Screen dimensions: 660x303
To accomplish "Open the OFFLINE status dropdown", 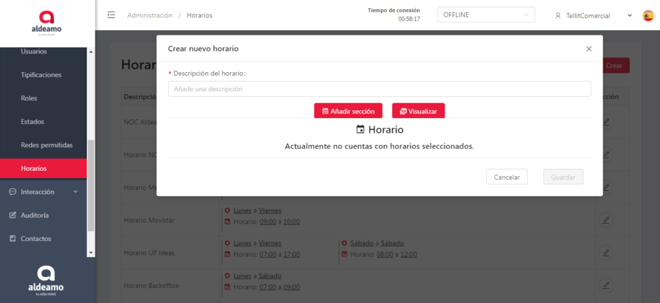I will coord(485,15).
